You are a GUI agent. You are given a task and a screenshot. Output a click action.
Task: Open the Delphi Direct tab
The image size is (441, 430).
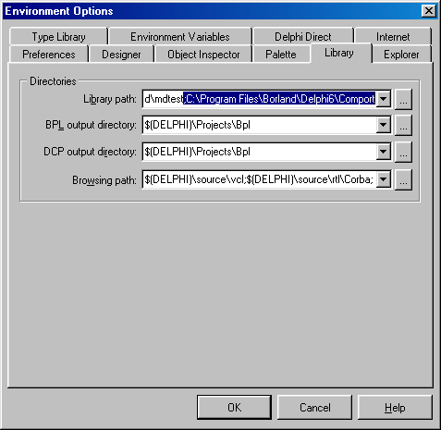coord(303,36)
